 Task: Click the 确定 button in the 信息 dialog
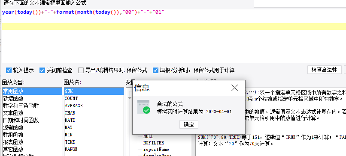pyautogui.click(x=188, y=124)
